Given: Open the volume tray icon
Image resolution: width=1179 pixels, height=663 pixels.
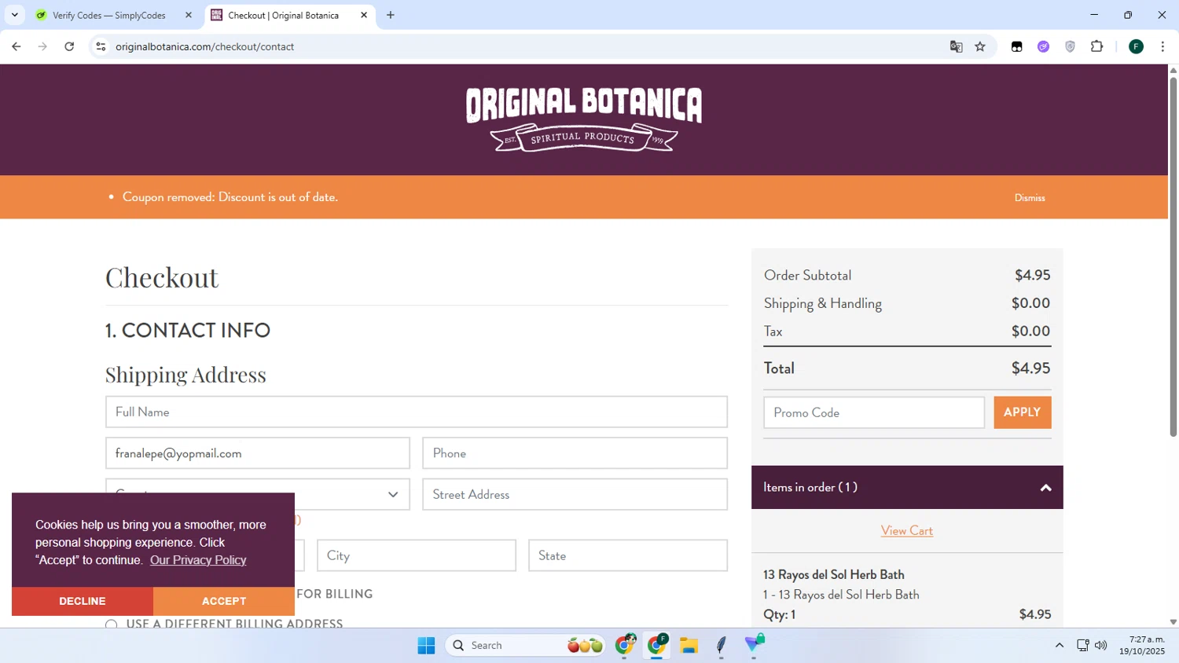Looking at the screenshot, I should coord(1101,646).
